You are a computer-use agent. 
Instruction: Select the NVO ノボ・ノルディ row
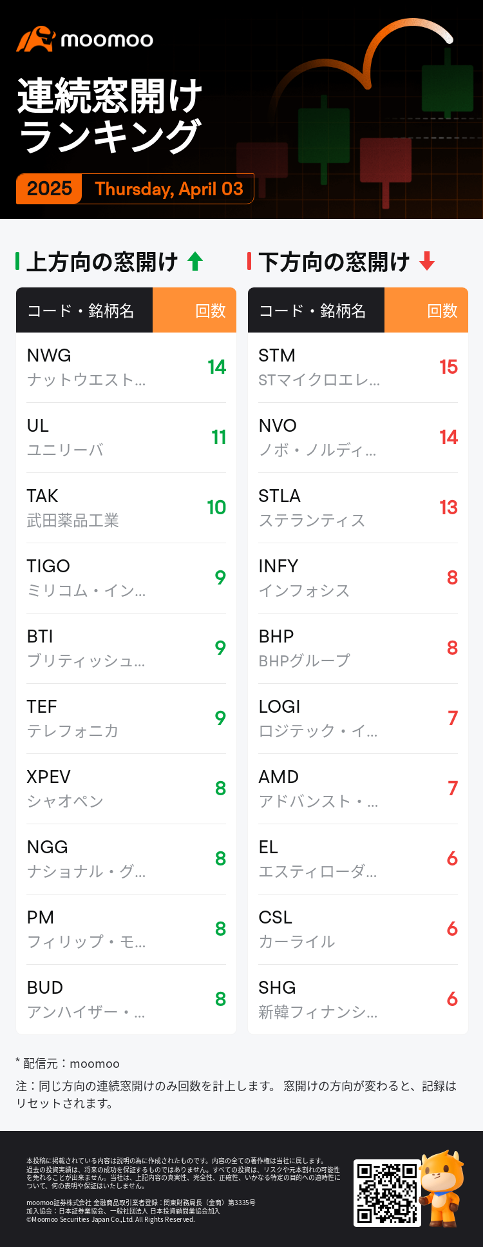click(357, 438)
